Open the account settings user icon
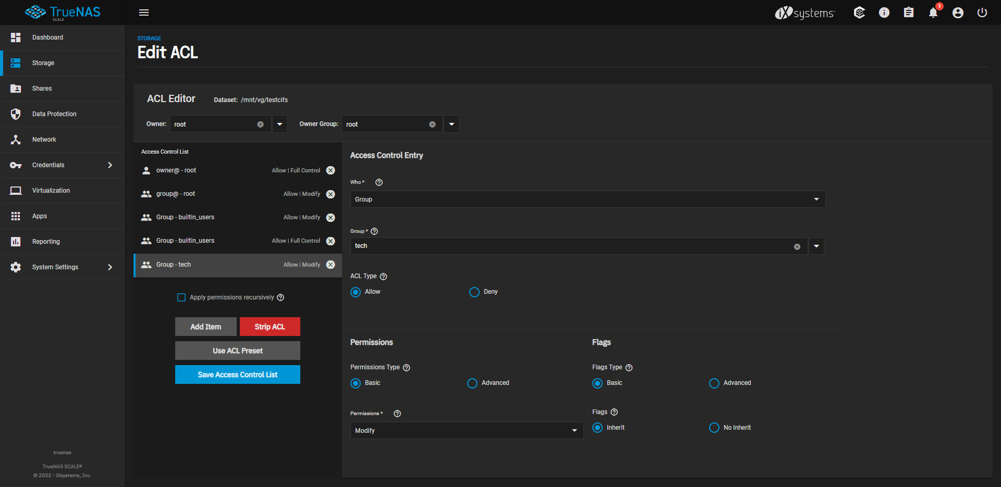The image size is (1001, 487). point(957,13)
